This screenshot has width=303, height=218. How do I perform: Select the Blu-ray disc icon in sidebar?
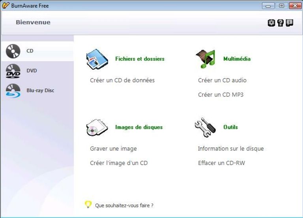pos(13,91)
